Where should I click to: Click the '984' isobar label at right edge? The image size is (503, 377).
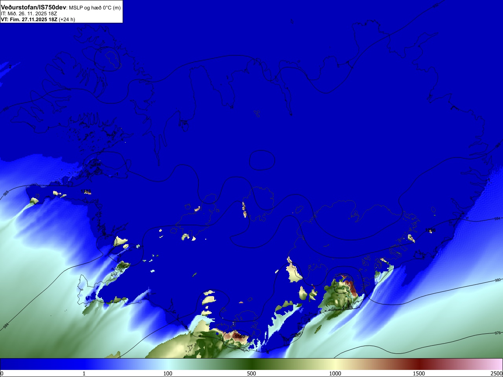497,218
